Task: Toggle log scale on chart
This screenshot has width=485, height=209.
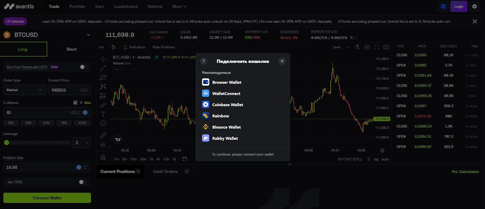Action: [x=376, y=159]
